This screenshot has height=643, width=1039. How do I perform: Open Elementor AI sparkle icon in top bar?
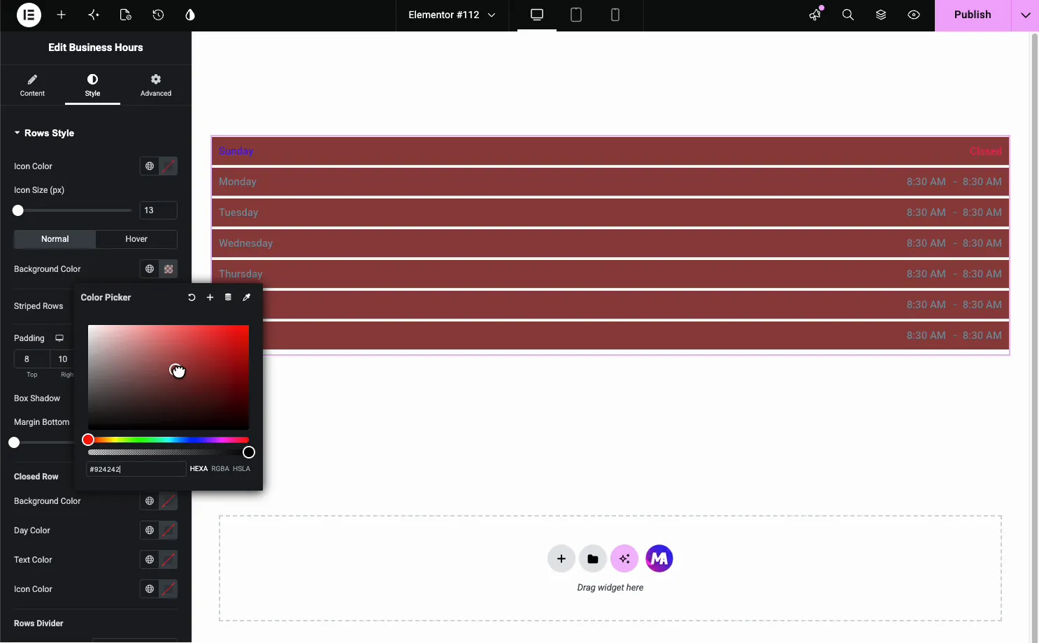[x=94, y=15]
